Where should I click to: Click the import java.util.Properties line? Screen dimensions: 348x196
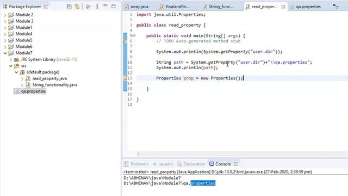pyautogui.click(x=171, y=15)
